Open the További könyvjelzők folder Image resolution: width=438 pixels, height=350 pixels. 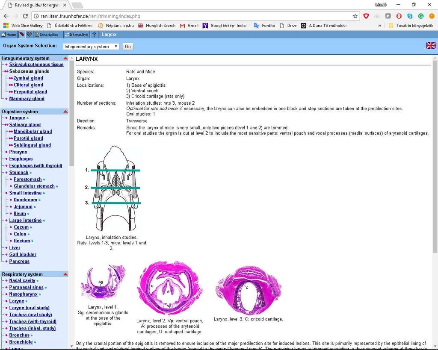point(411,25)
